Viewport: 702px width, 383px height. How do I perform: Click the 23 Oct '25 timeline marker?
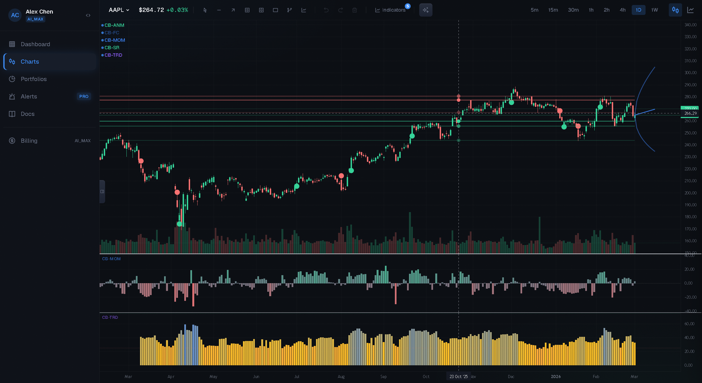[458, 376]
